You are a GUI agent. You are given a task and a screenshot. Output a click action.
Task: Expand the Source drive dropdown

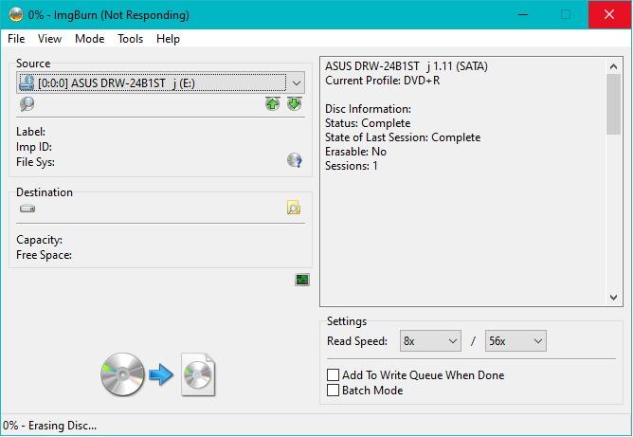pos(297,83)
